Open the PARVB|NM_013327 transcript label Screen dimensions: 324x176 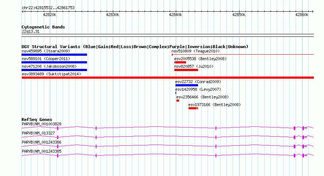(38, 133)
